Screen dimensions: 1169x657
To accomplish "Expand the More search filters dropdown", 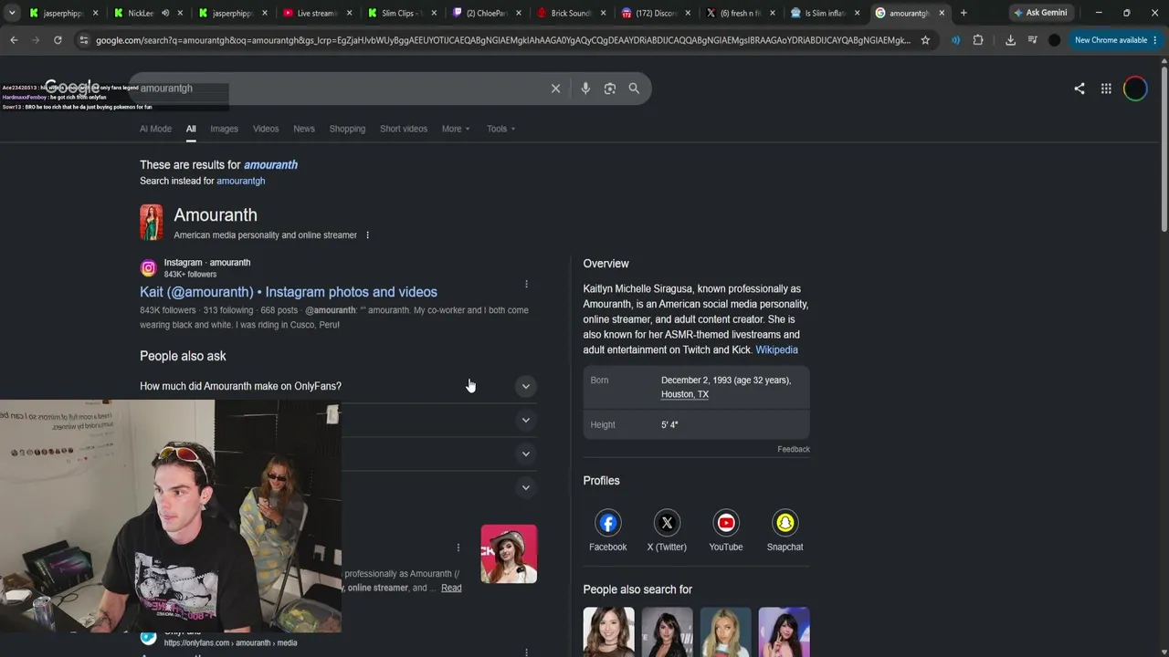I will 456,129.
